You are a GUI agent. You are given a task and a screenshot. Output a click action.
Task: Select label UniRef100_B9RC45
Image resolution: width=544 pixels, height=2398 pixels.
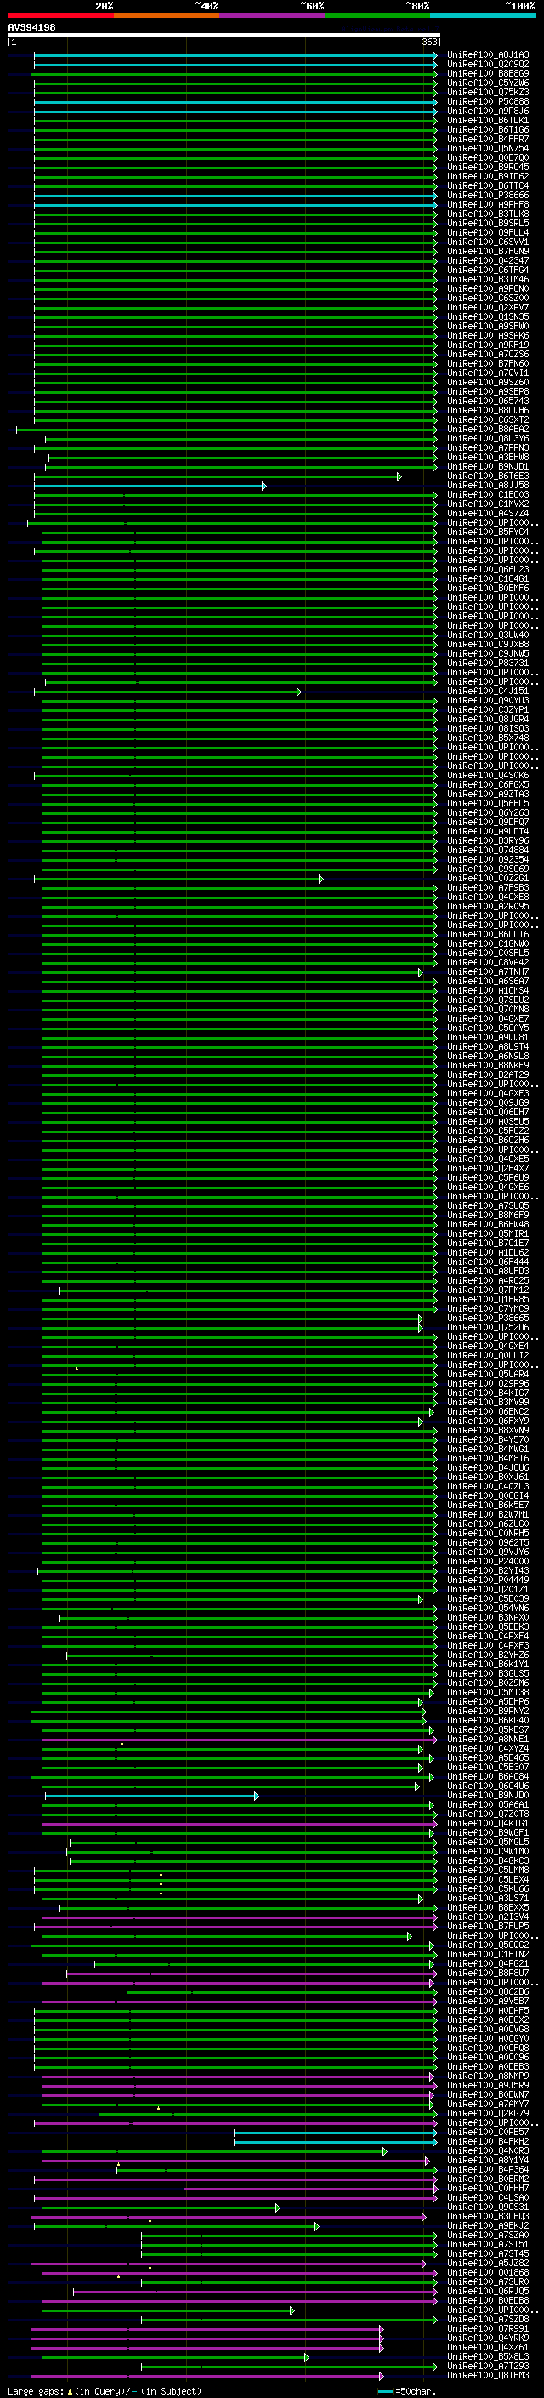(x=488, y=168)
